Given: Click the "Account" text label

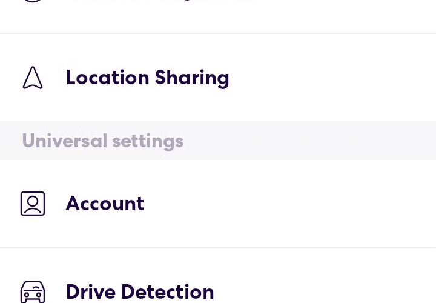Looking at the screenshot, I should pyautogui.click(x=105, y=204).
